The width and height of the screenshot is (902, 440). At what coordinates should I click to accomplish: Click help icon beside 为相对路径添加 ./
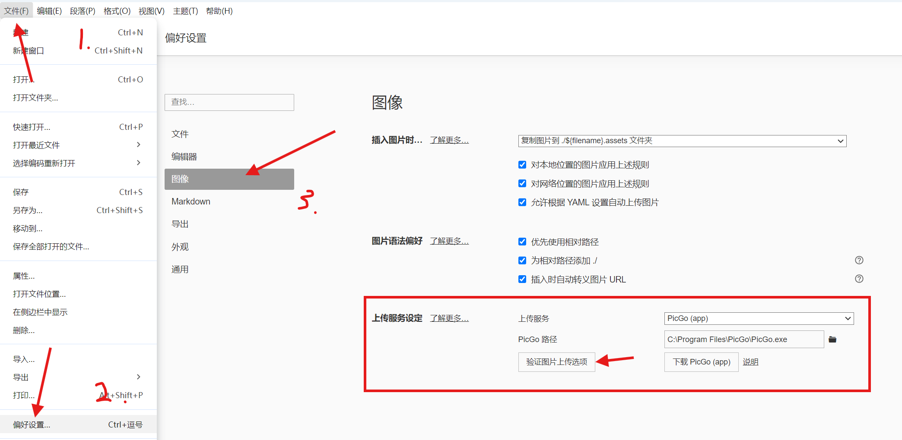pos(859,260)
